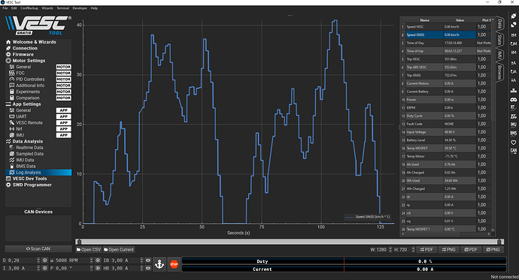Screen dimensions: 519x280
Task: Click the PNG button with map icon
Action: click(x=493, y=250)
